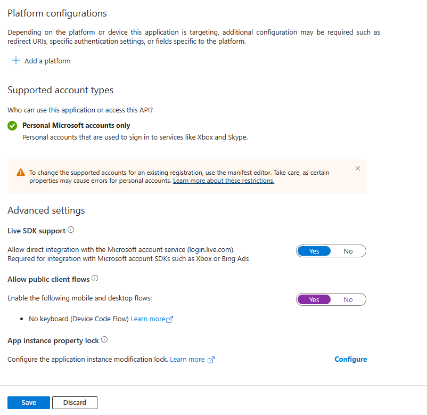Set Live SDK support to No
427x415 pixels.
pos(348,251)
